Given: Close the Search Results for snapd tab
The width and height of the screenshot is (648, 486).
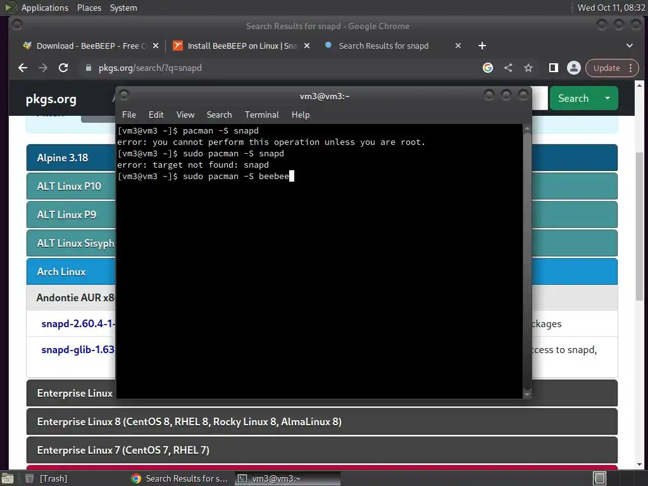Looking at the screenshot, I should point(458,46).
